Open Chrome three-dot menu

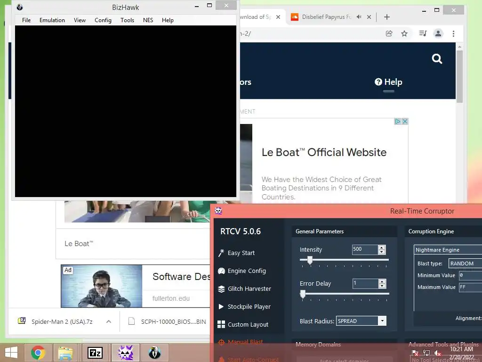453,33
